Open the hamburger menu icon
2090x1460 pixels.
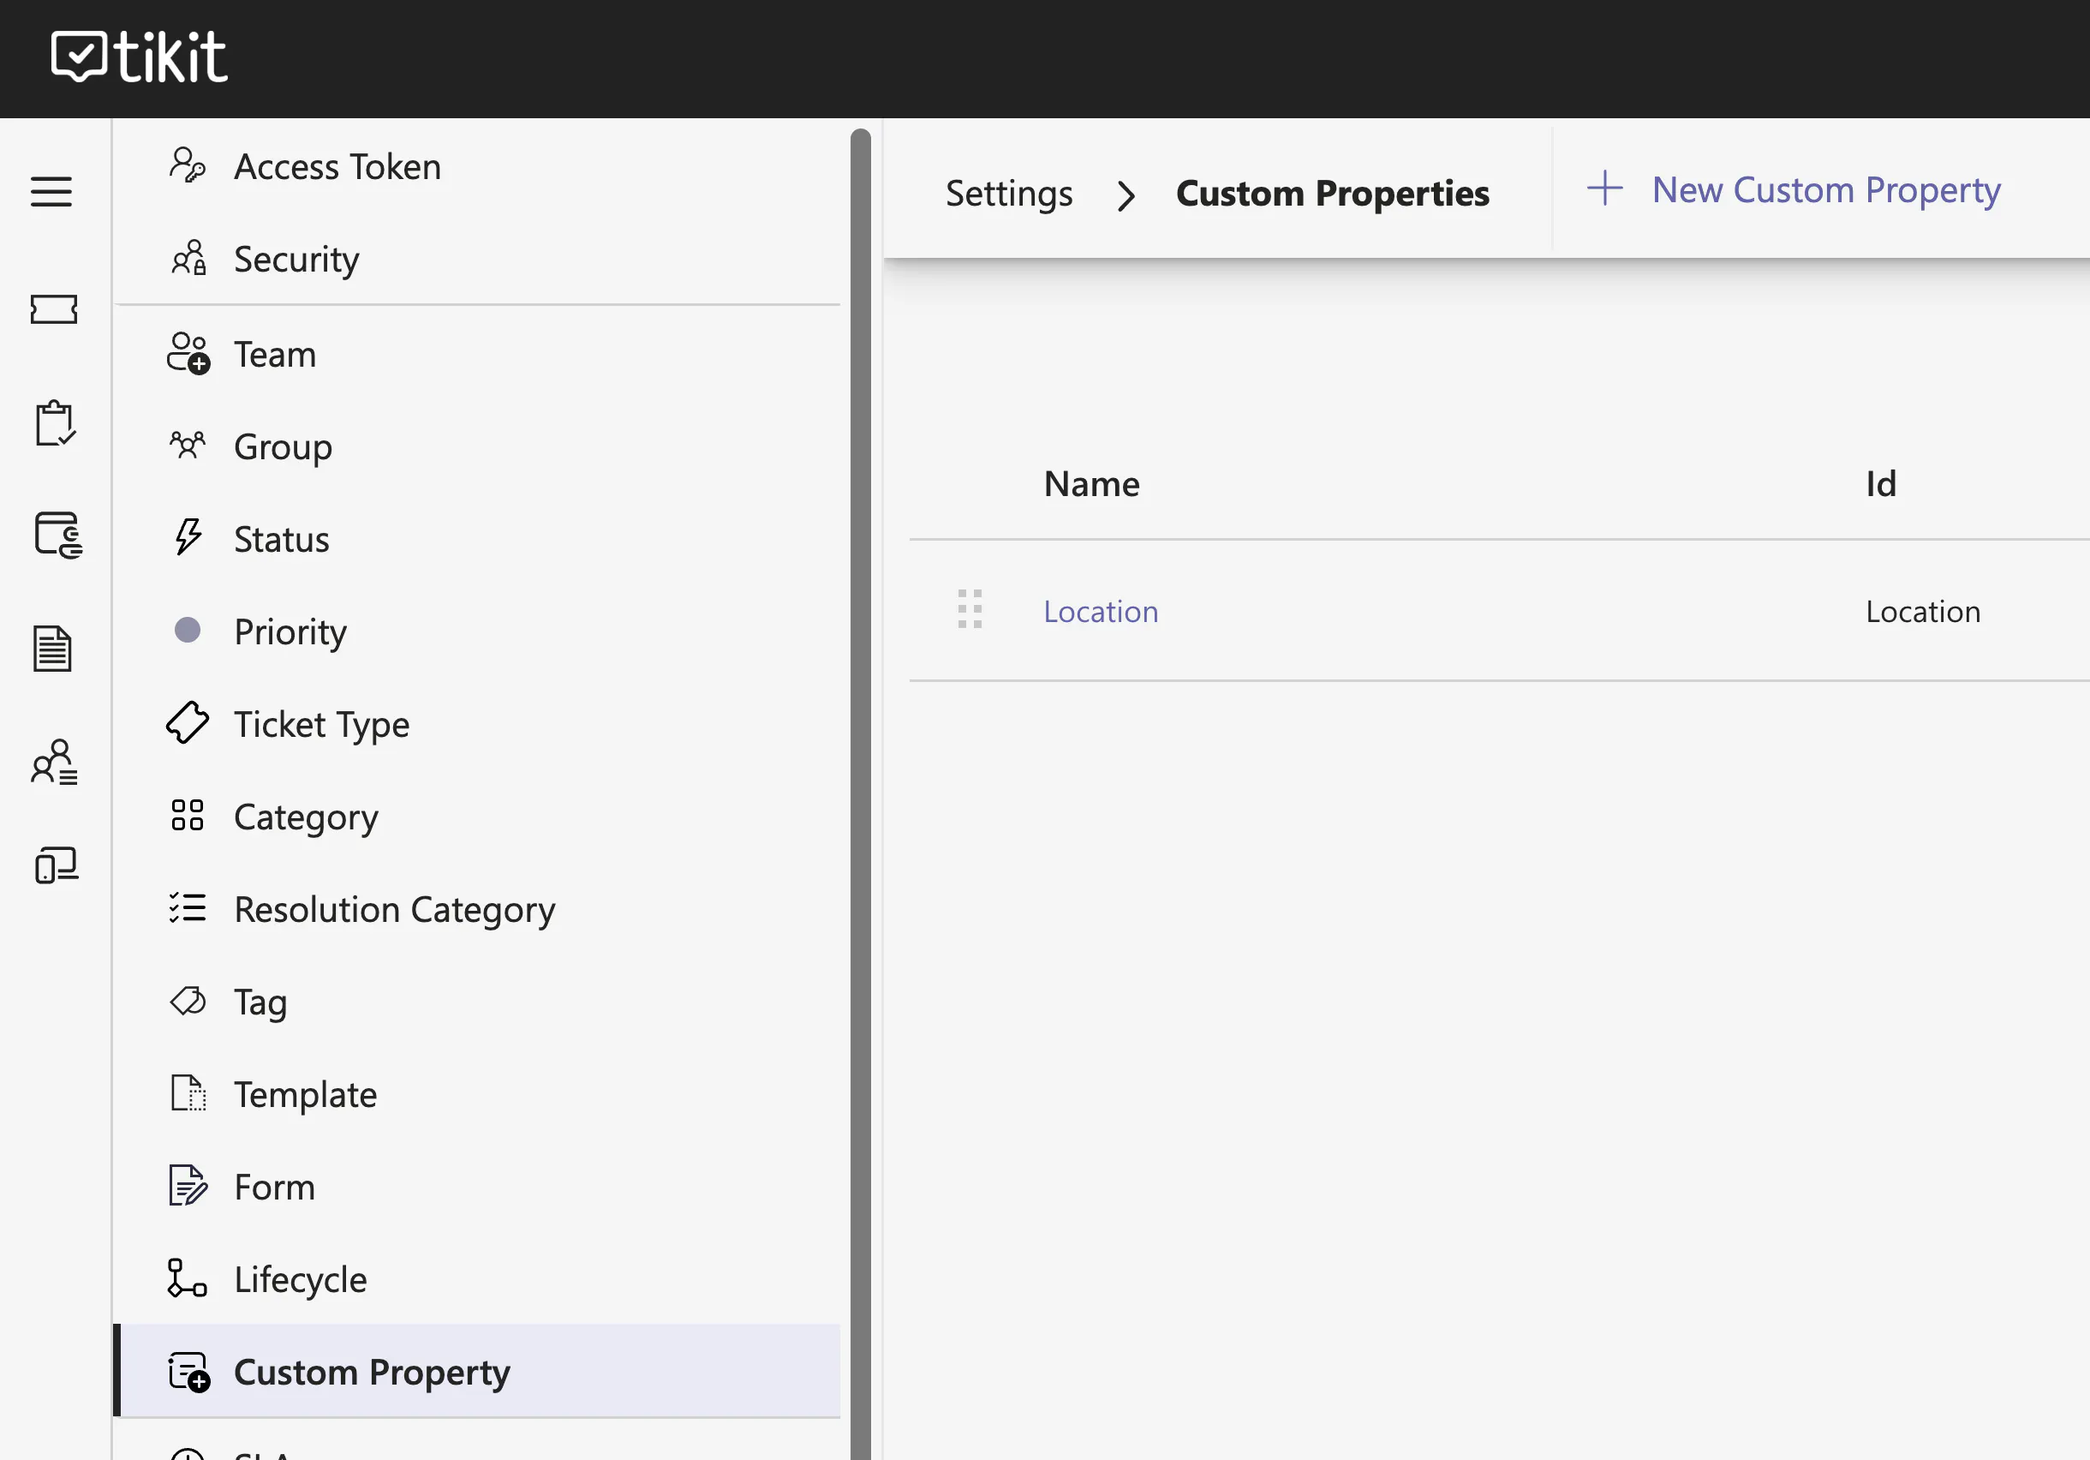(x=51, y=191)
